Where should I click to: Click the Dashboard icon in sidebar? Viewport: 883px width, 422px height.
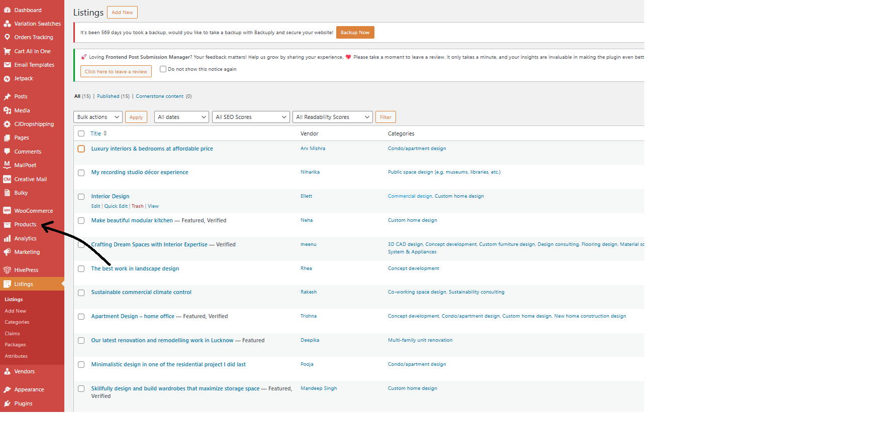(x=7, y=10)
